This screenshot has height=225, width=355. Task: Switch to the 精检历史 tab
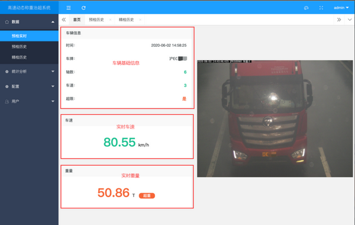tap(126, 20)
